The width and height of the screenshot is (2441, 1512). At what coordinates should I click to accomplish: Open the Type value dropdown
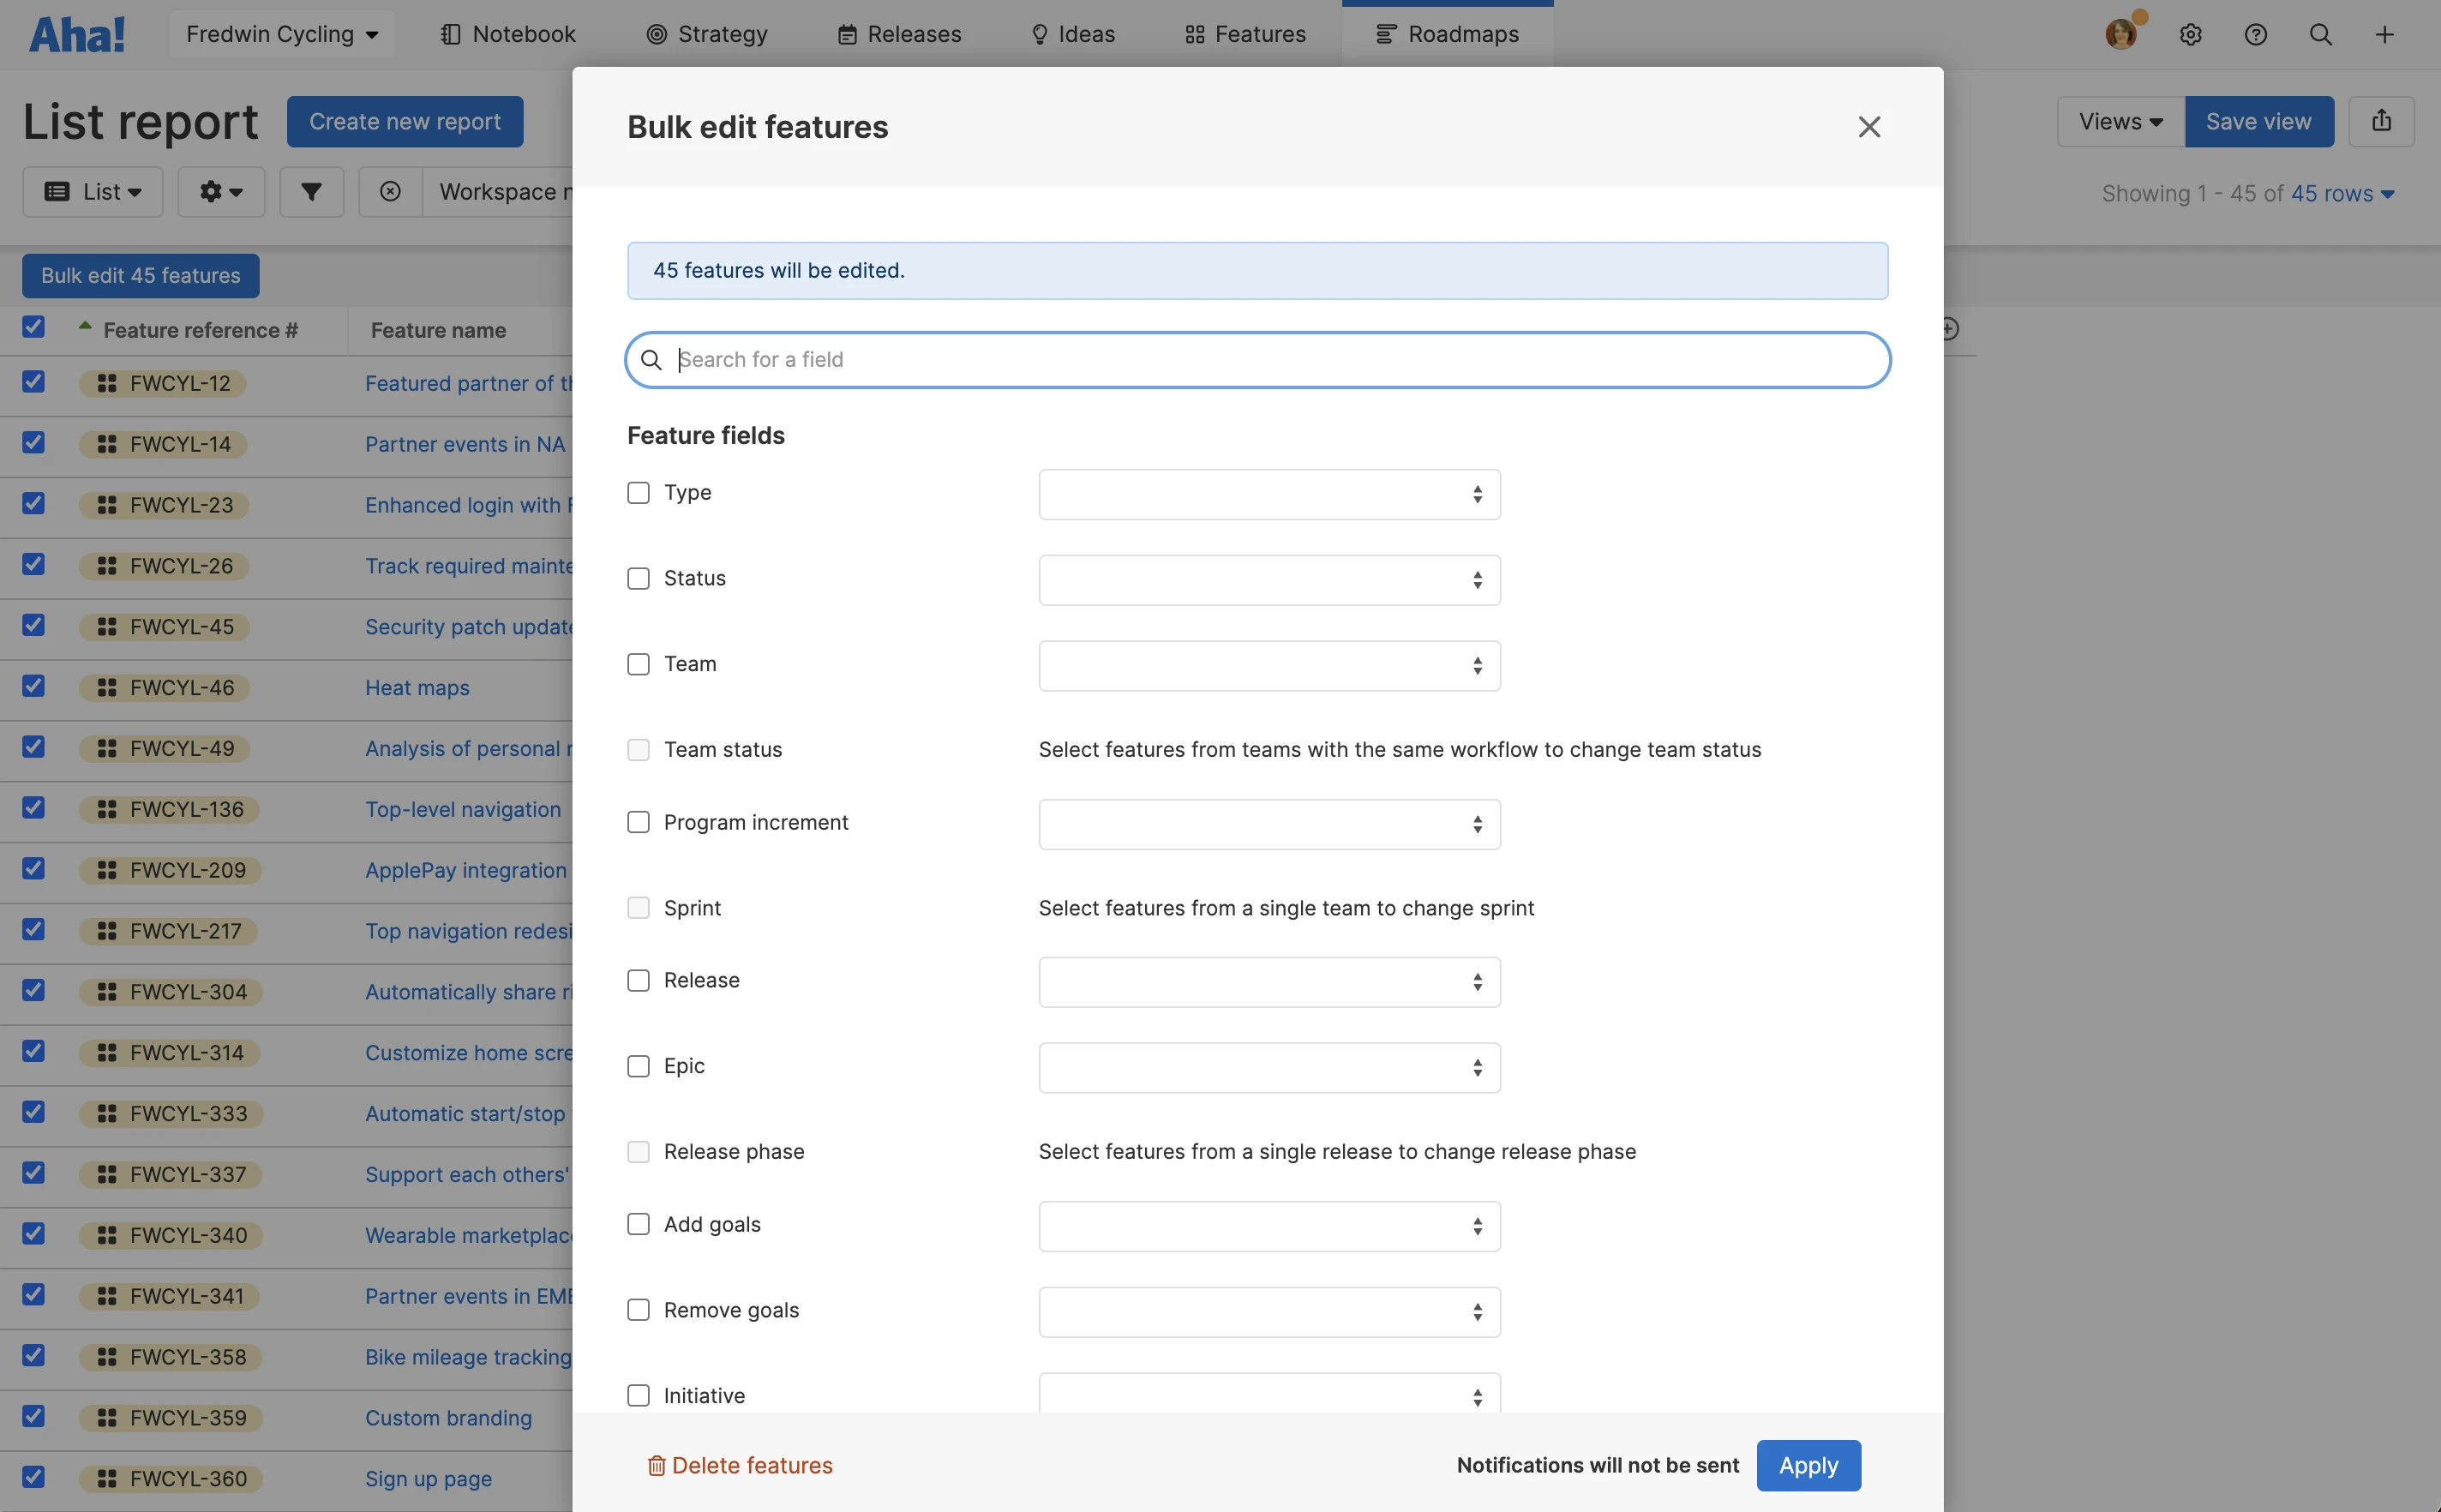pyautogui.click(x=1268, y=494)
